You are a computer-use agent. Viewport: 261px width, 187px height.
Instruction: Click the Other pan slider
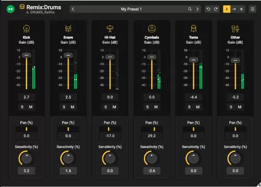coord(235,129)
